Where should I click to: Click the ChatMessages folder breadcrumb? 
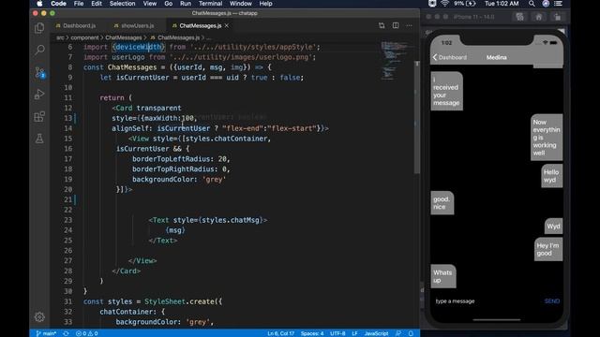pos(123,37)
